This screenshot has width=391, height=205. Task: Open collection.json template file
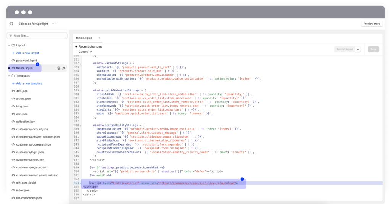click(26, 122)
